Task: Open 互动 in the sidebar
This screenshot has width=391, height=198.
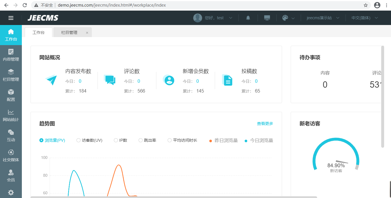Action: coord(11,136)
